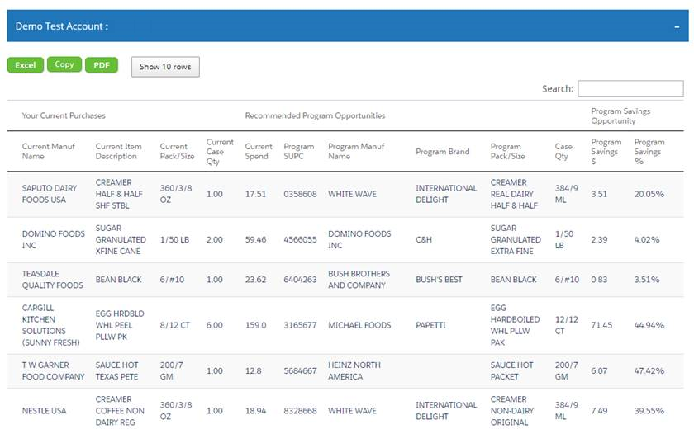This screenshot has width=694, height=429.
Task: Select SAPUTO DAIRY FOODS USA cell
Action: coord(50,194)
